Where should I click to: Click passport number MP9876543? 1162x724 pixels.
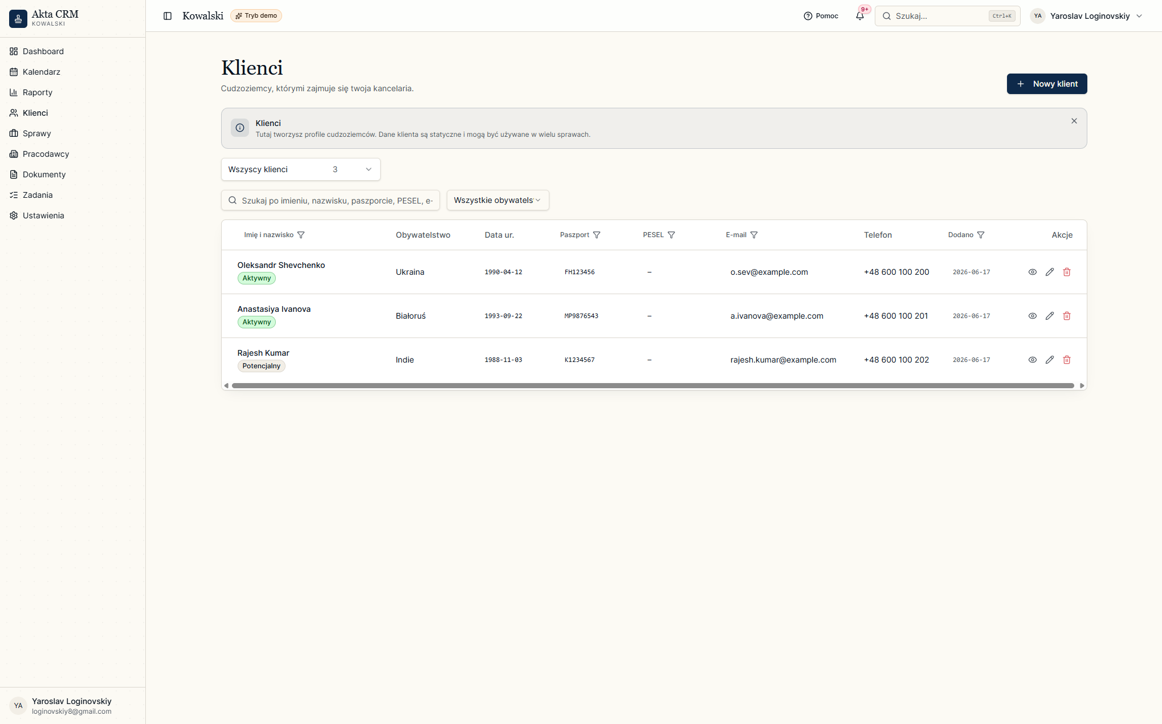[581, 316]
